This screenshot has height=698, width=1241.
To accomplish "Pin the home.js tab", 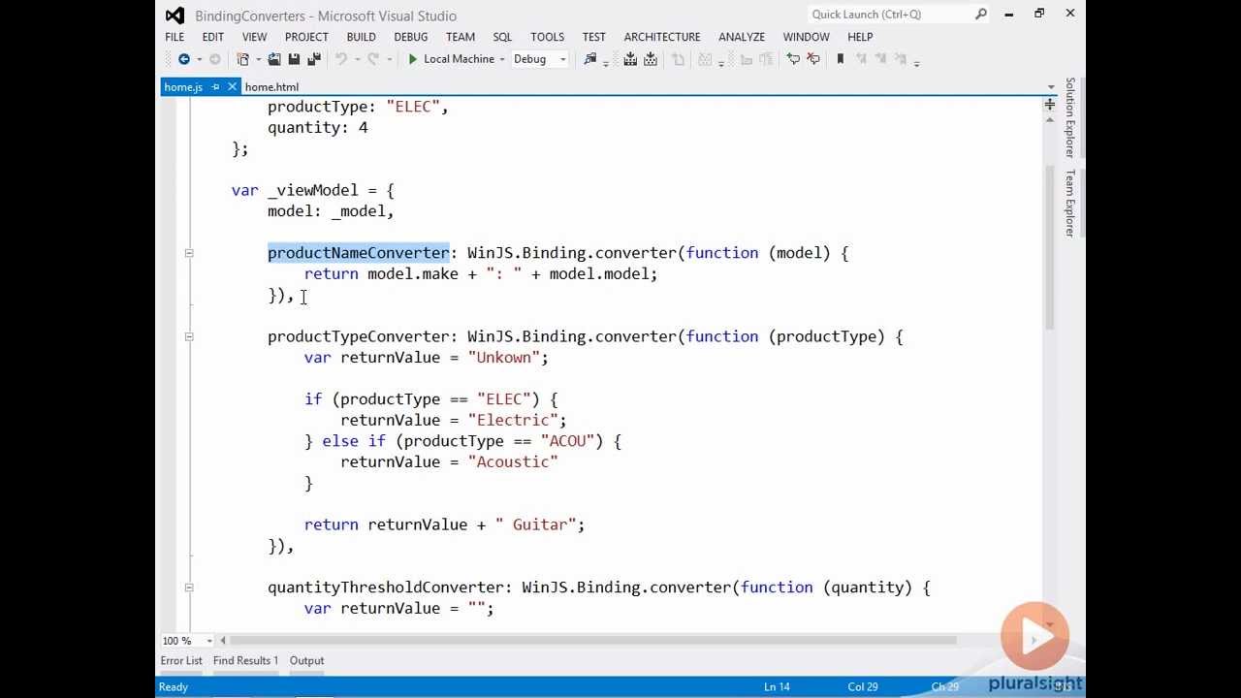I will coord(215,86).
